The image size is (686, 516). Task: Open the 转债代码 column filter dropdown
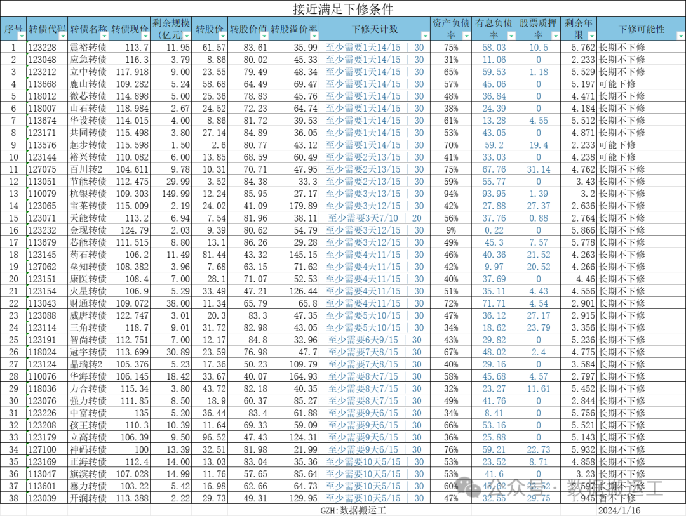point(63,36)
